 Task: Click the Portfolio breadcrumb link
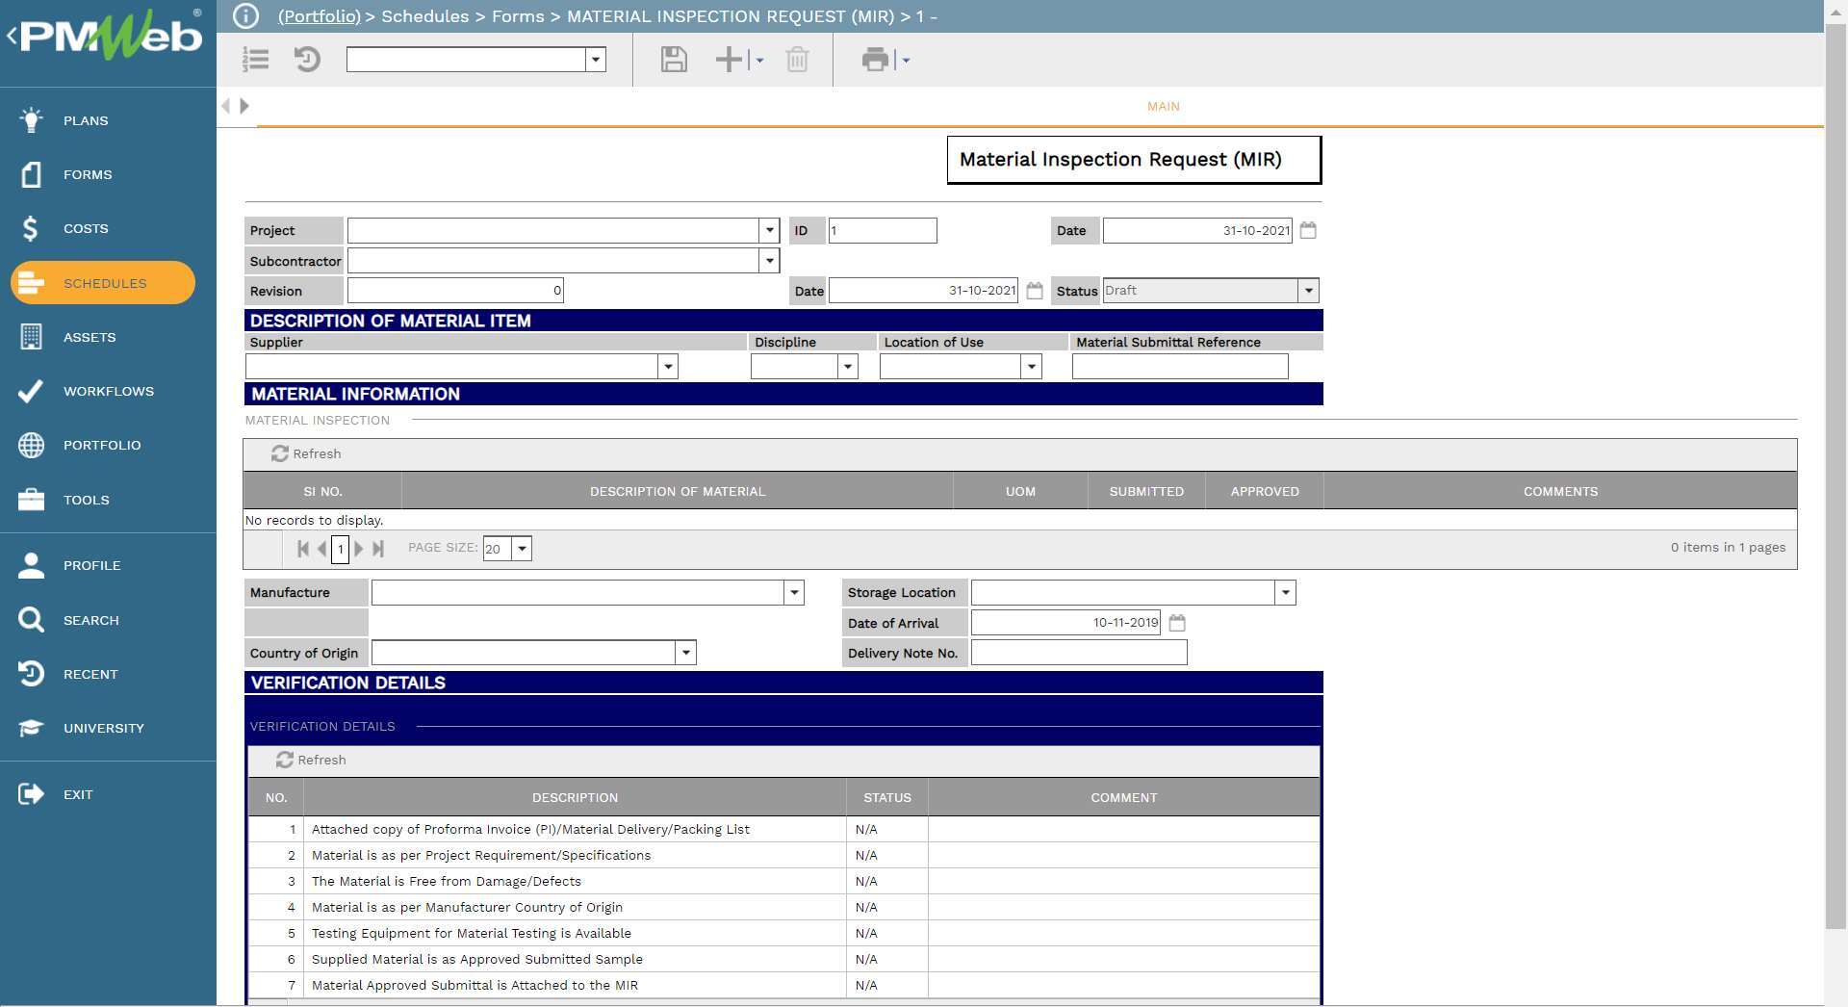(x=318, y=16)
